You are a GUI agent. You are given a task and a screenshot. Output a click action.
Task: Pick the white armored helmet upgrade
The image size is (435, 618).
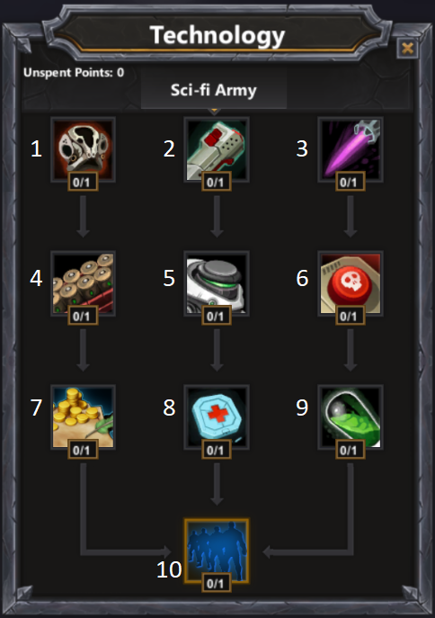217,283
